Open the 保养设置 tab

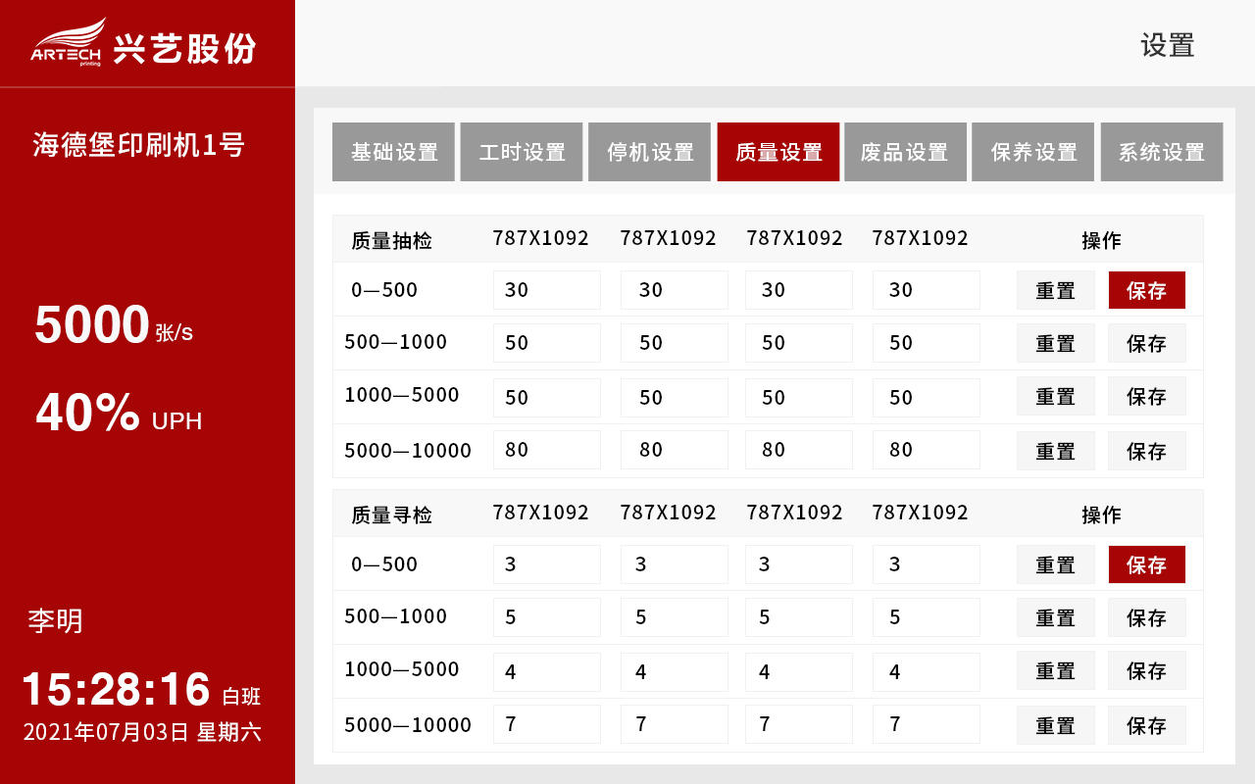pyautogui.click(x=1033, y=152)
